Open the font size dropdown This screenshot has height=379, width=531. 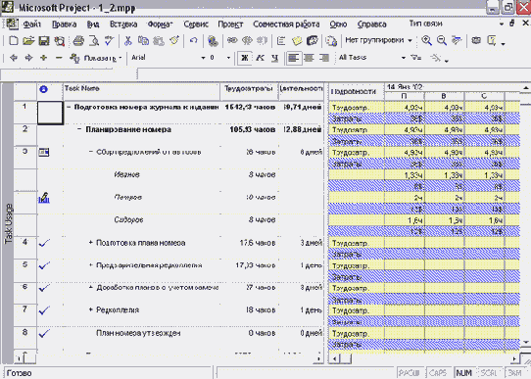point(228,58)
